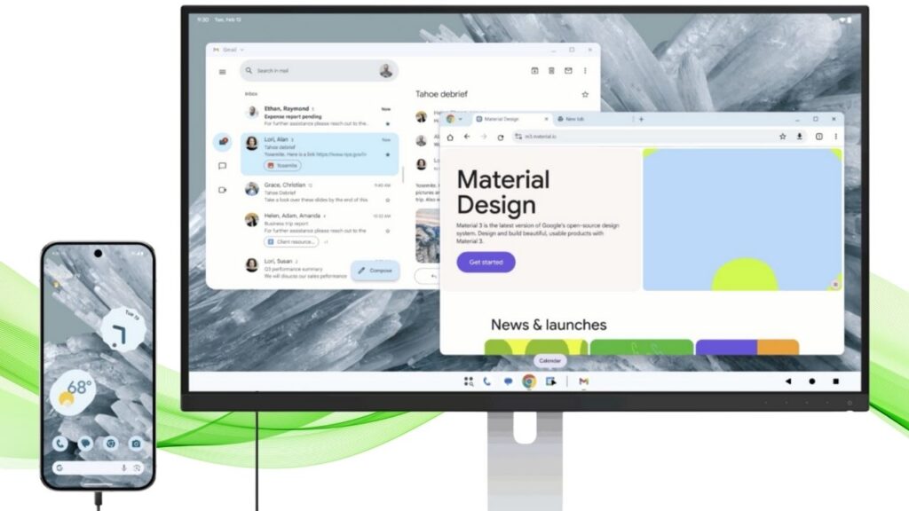909x511 pixels.
Task: Toggle star on Ethan, Raymond email
Action: (388, 123)
